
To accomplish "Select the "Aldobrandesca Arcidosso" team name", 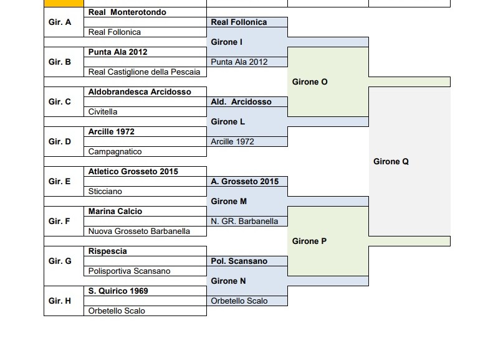I will click(x=140, y=92).
